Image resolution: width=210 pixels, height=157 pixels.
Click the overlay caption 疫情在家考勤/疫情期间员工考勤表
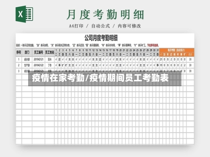pos(100,78)
